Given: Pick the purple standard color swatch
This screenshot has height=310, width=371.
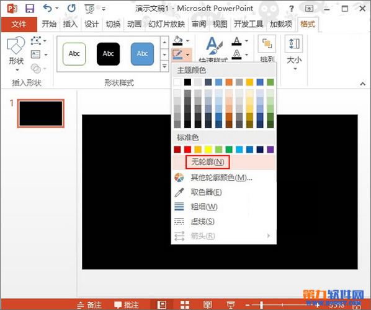Looking at the screenshot, I should point(270,149).
